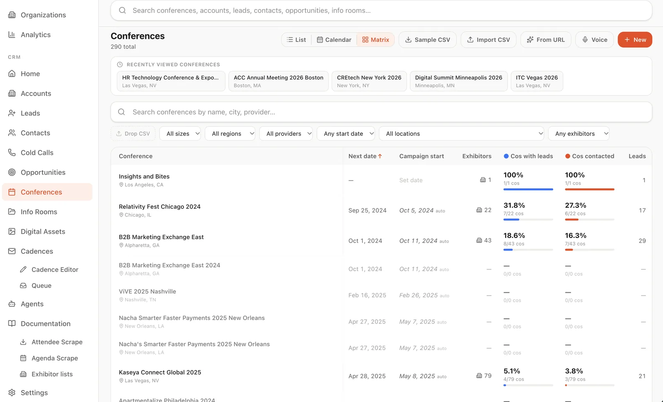Switch to List view
The width and height of the screenshot is (663, 402).
pos(296,40)
